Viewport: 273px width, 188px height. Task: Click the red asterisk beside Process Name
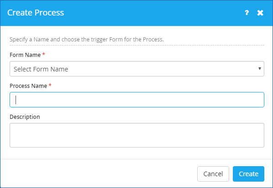(50, 85)
